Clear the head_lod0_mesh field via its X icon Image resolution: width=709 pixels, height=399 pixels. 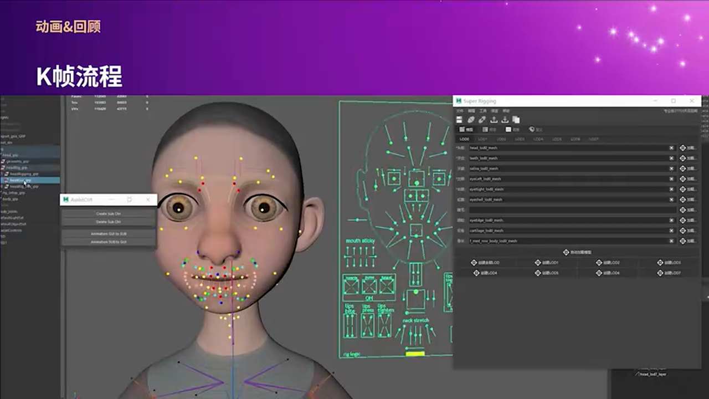pos(671,149)
